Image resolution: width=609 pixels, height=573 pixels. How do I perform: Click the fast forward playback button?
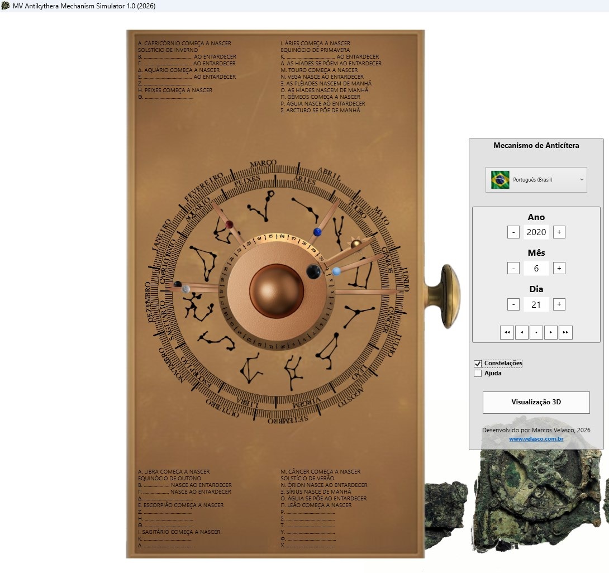pyautogui.click(x=565, y=332)
